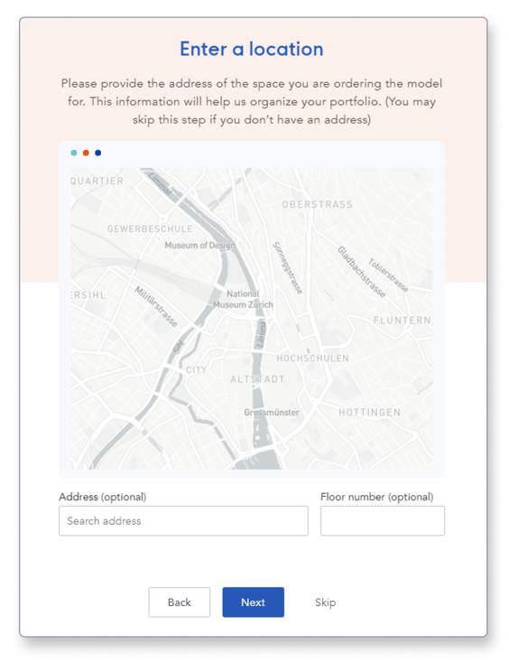Click the Grossmünster label on the map
The width and height of the screenshot is (509, 663).
coord(272,412)
